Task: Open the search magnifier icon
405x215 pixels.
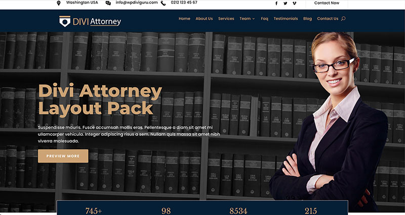Action: pos(343,19)
